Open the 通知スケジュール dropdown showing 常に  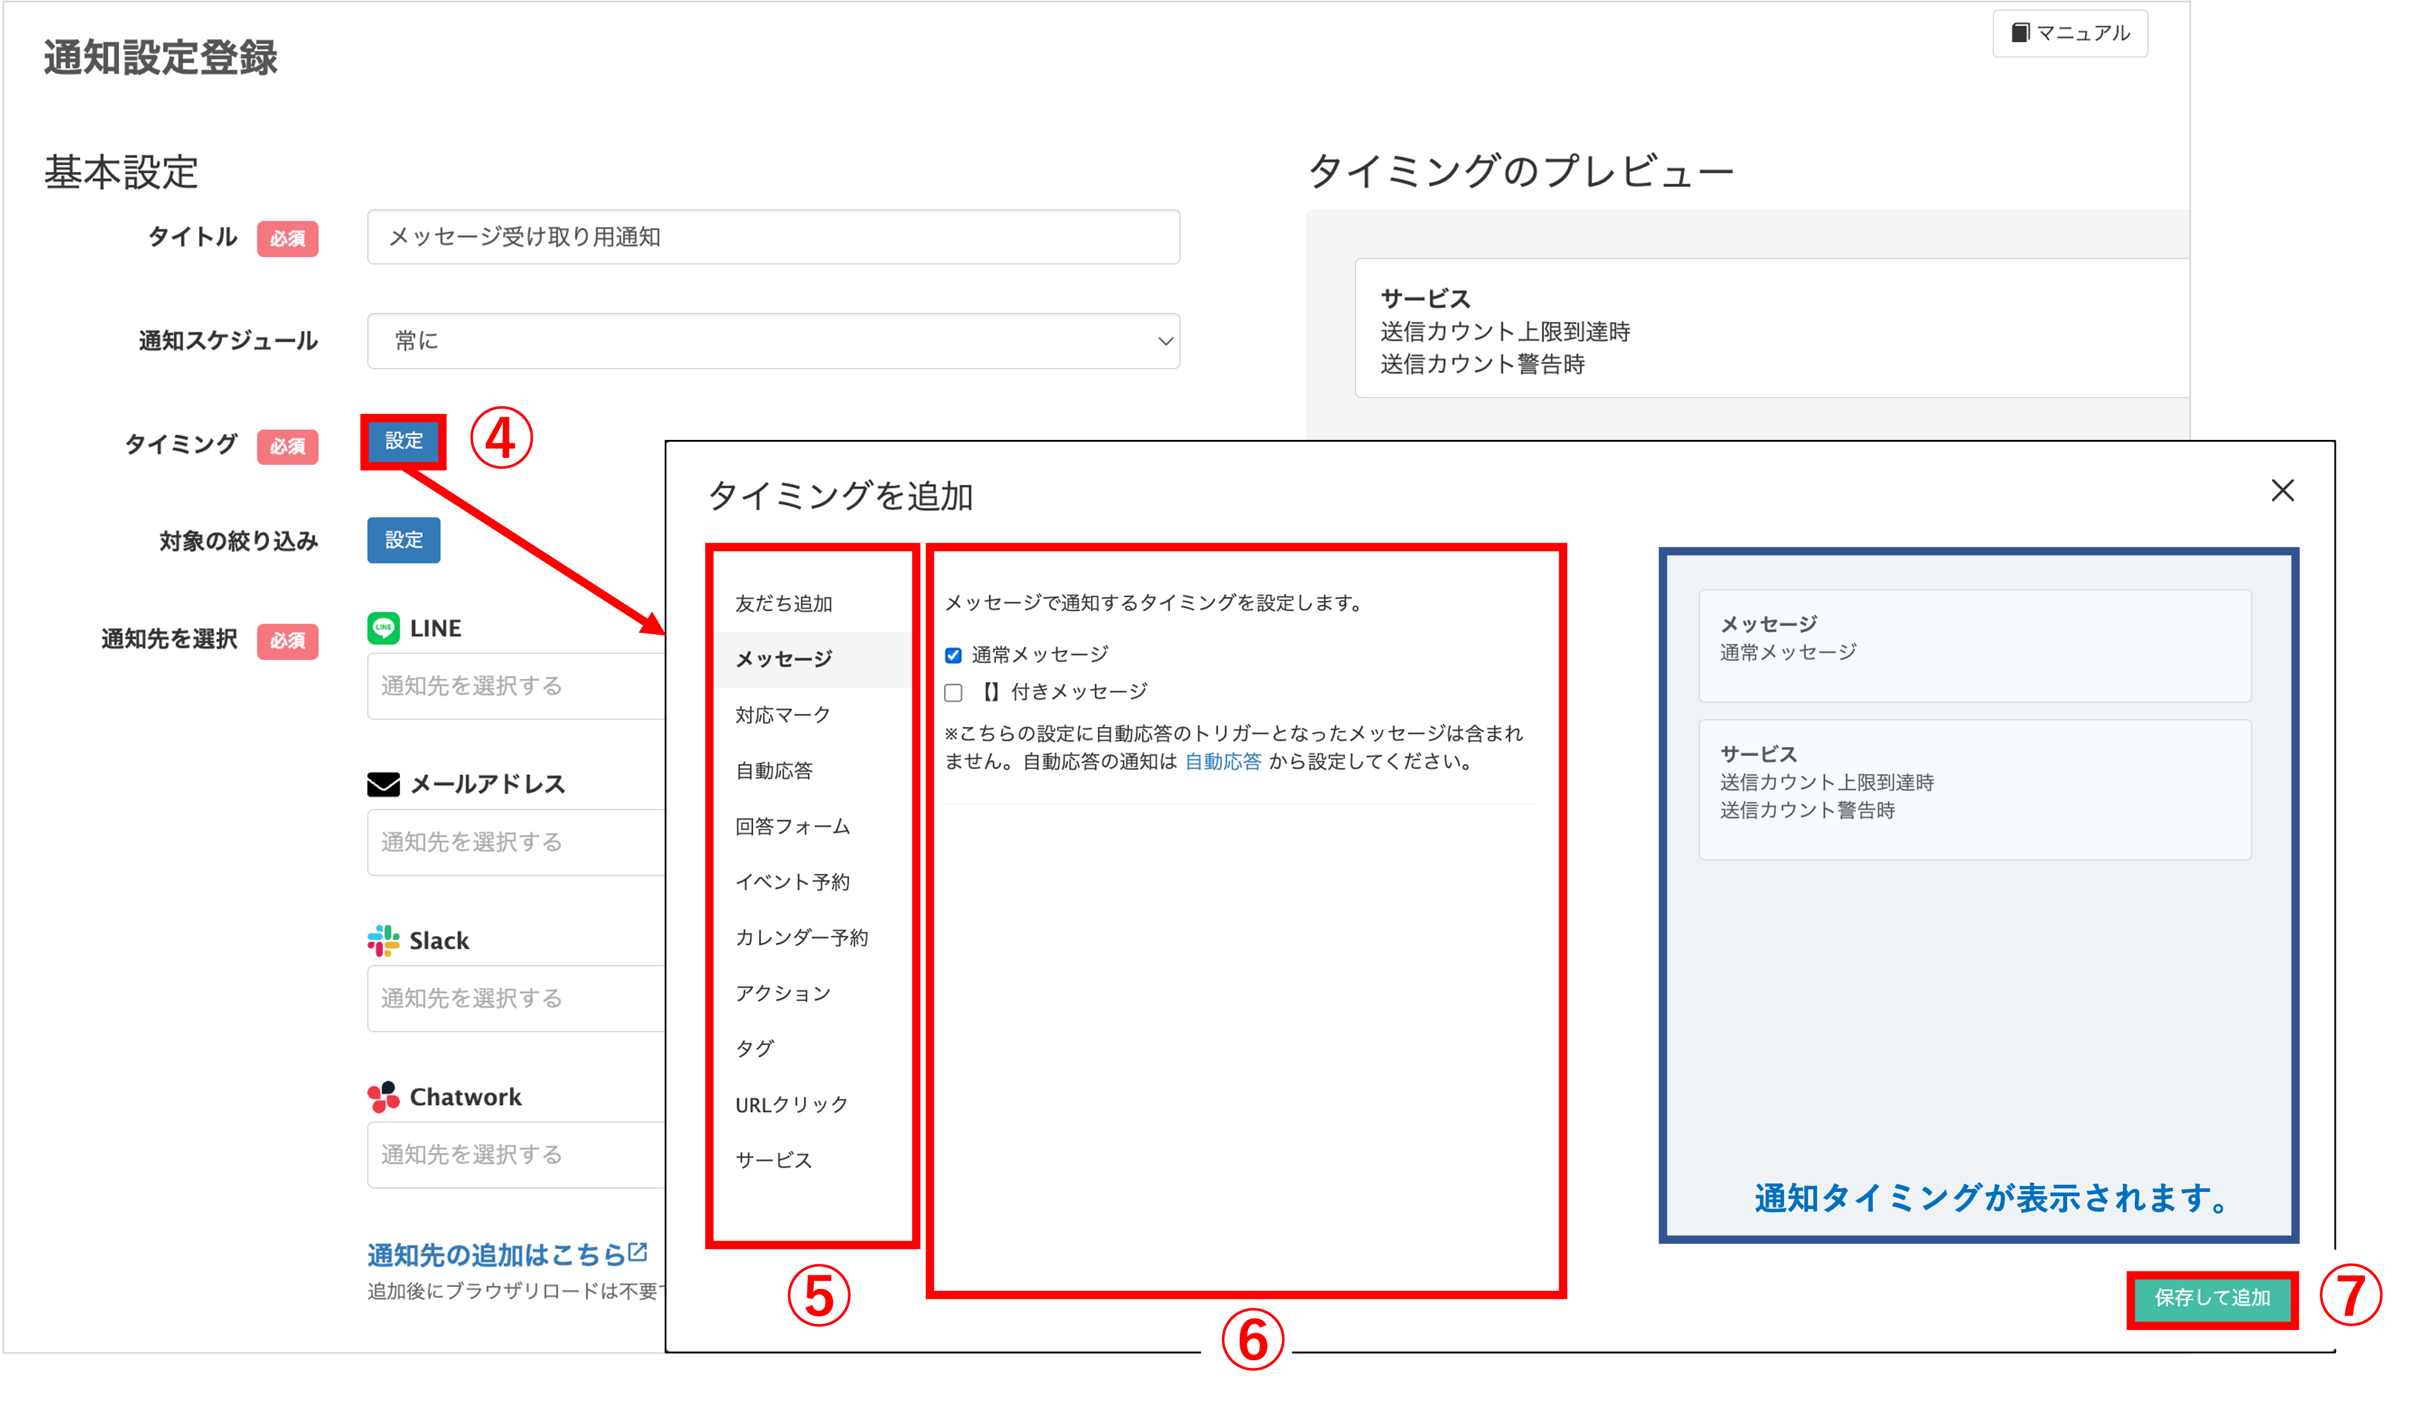click(x=773, y=341)
